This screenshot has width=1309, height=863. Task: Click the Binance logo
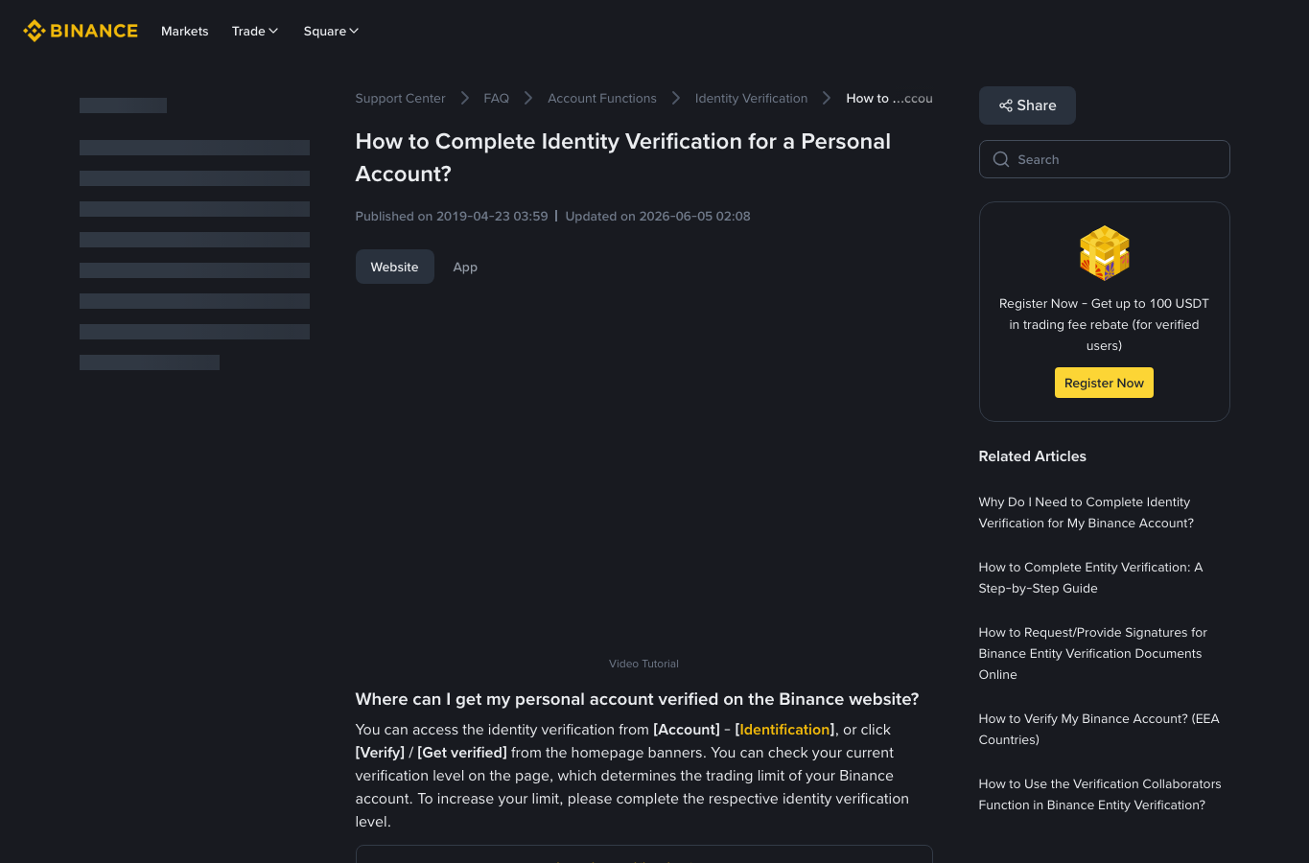coord(81,31)
